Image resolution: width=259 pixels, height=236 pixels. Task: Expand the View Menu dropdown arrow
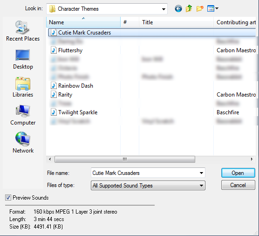217,8
